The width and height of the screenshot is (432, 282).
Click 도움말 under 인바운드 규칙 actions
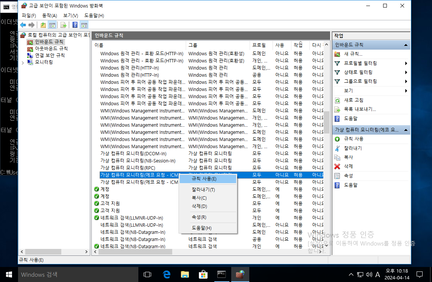pyautogui.click(x=350, y=118)
